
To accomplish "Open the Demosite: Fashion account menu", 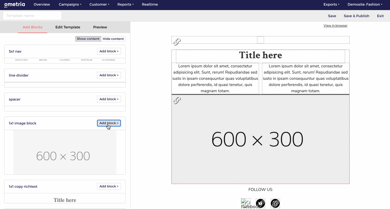I will [365, 4].
